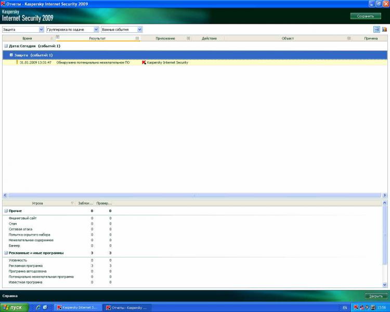Click the taskbar clock
The width and height of the screenshot is (390, 312).
tap(382, 308)
